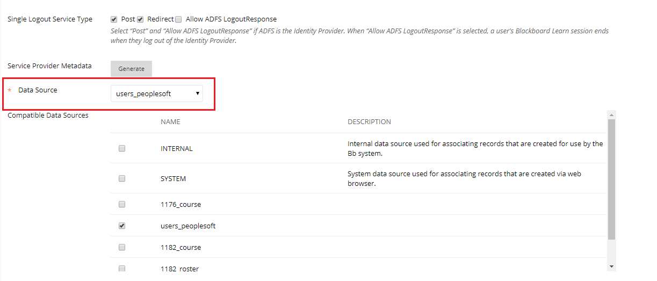
Task: Check the INTERNAL data source checkbox
Action: click(122, 148)
